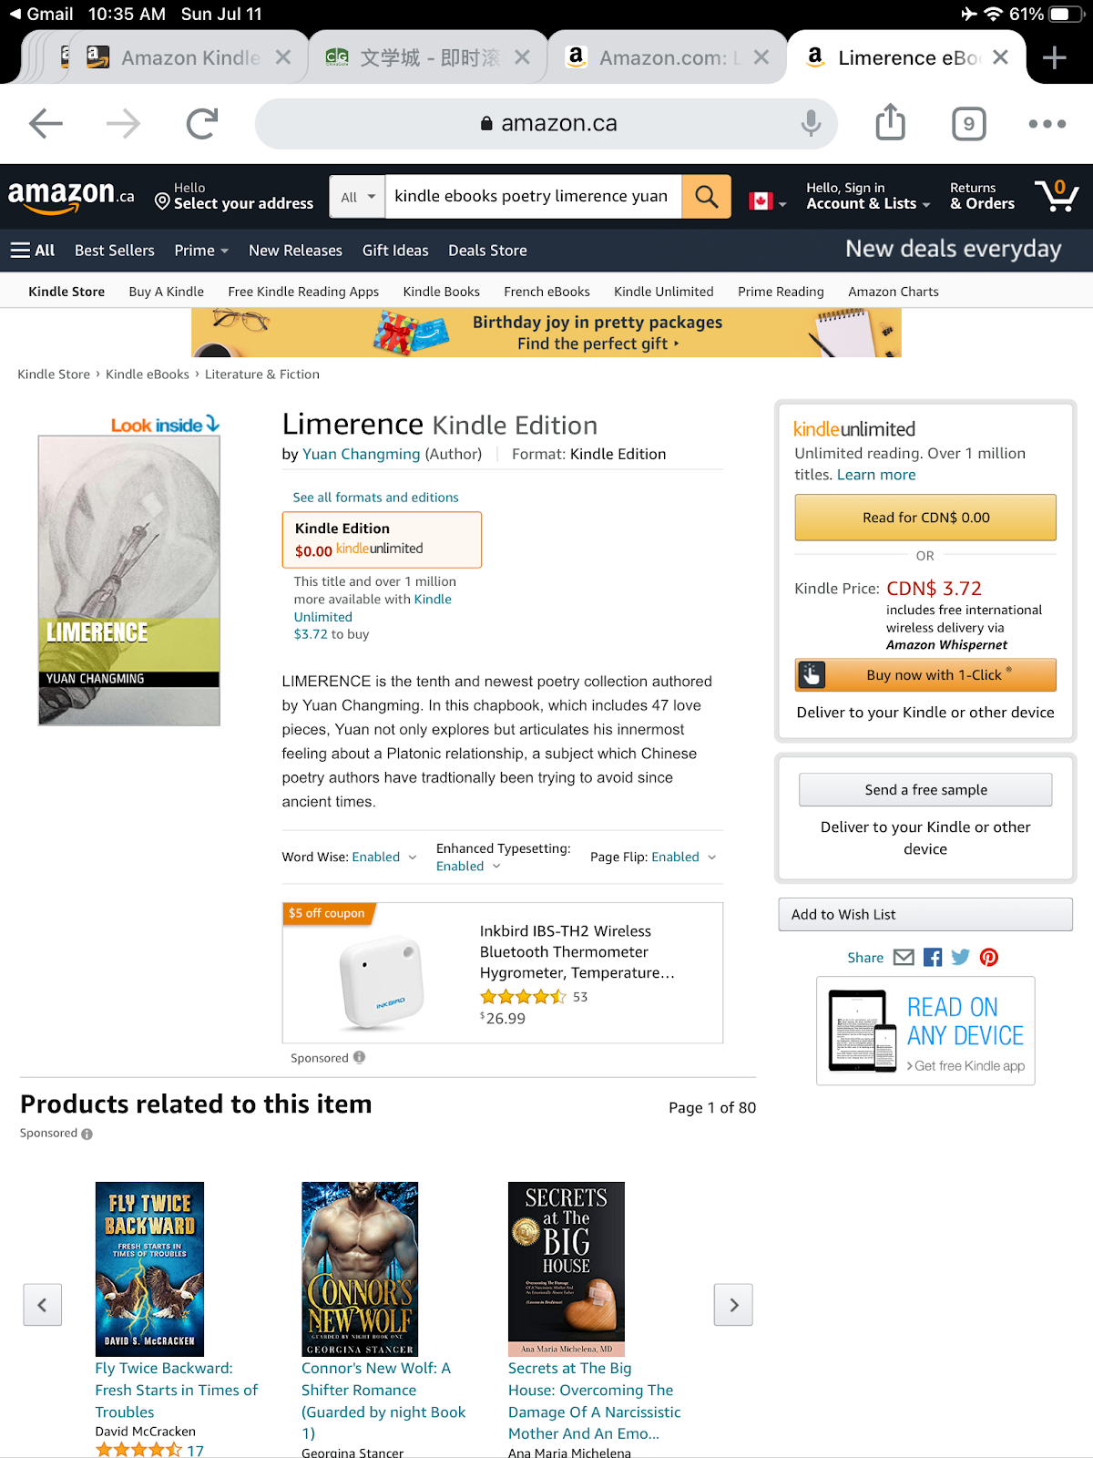Open browser tab switcher showing 9
1093x1458 pixels.
point(969,123)
